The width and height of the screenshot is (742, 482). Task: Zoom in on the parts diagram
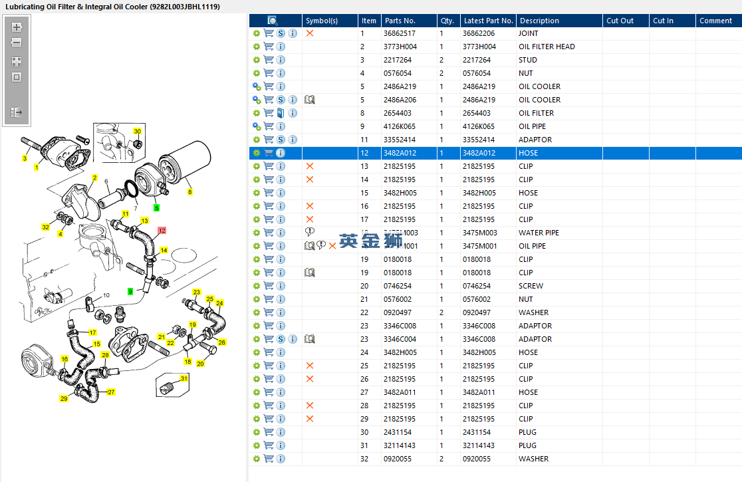[17, 27]
